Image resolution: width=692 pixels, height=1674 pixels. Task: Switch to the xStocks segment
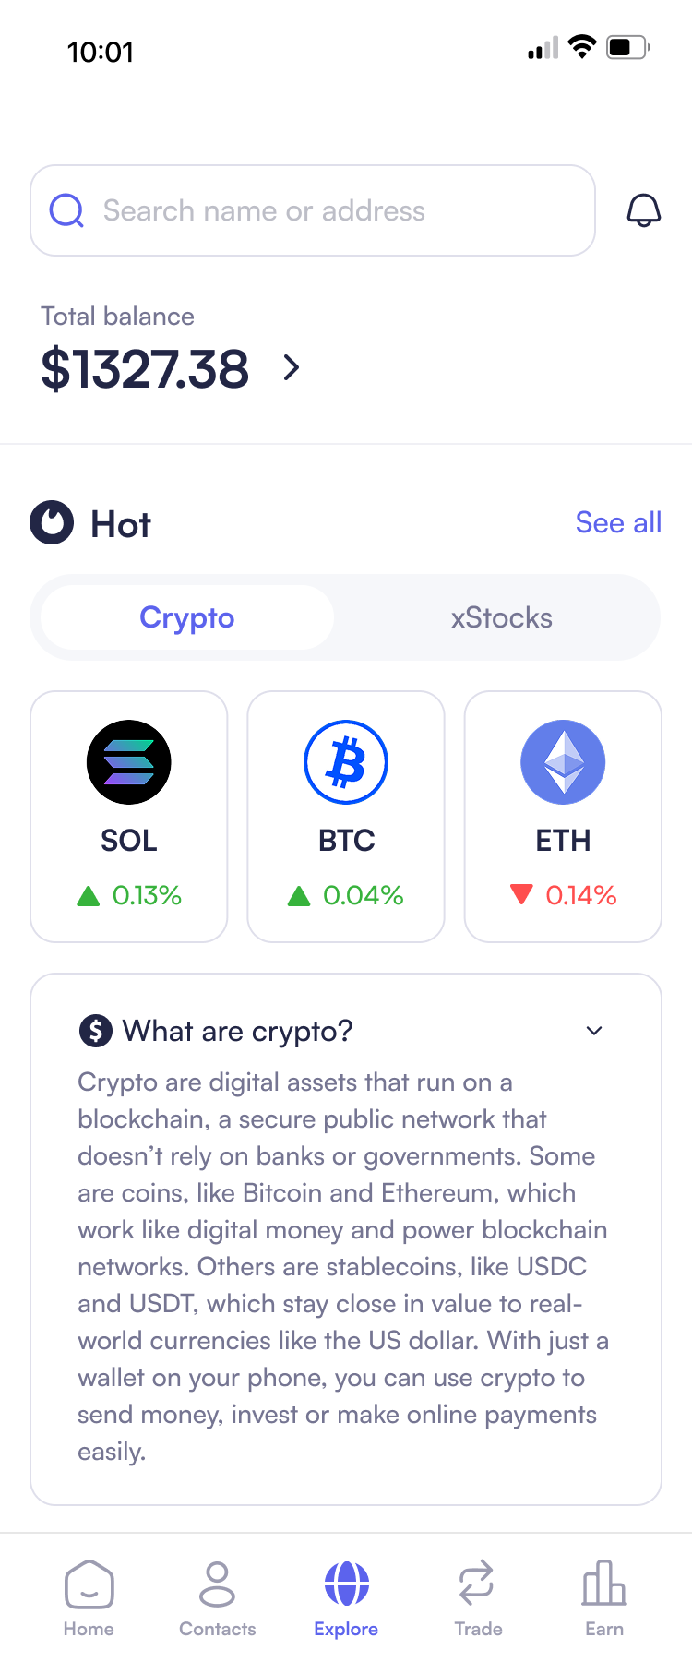coord(501,617)
